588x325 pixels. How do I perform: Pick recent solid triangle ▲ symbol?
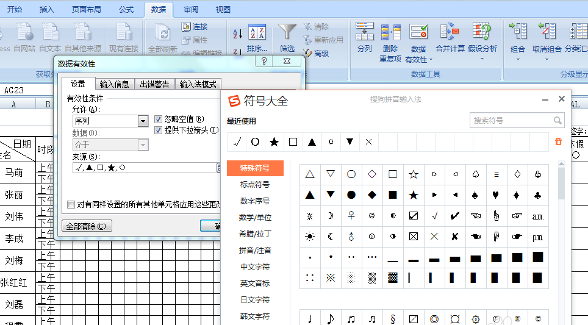pyautogui.click(x=312, y=141)
